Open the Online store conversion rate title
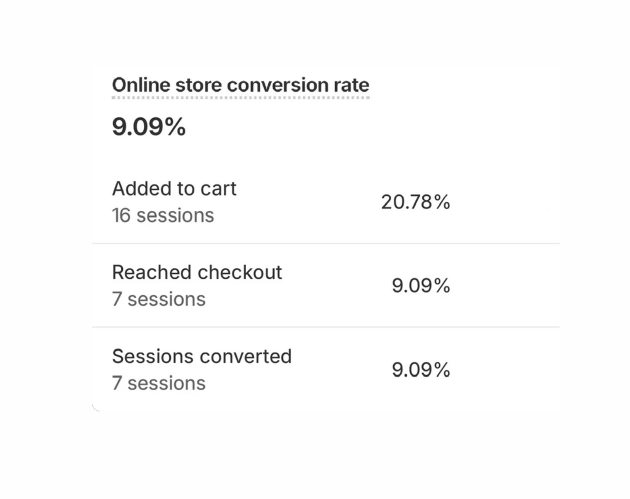The height and width of the screenshot is (499, 630). pyautogui.click(x=241, y=85)
